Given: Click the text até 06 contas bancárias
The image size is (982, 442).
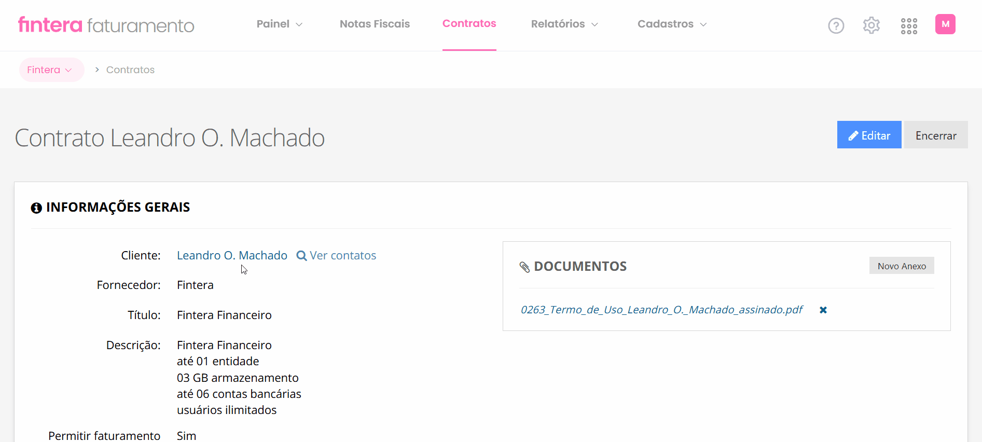Looking at the screenshot, I should 239,394.
